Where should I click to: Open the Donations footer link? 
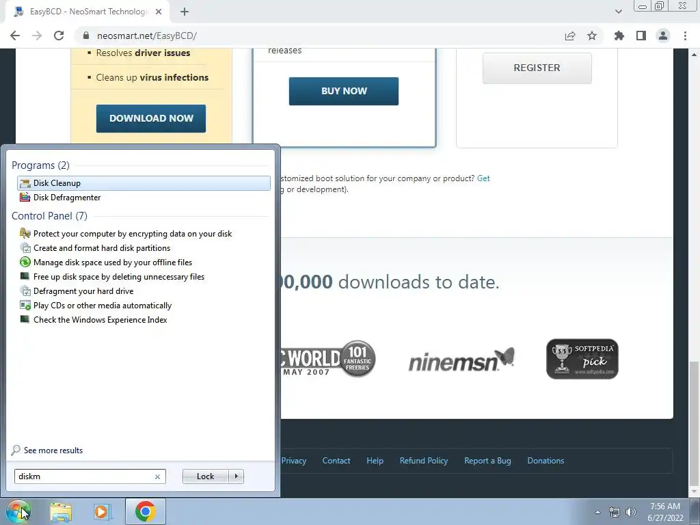click(546, 461)
